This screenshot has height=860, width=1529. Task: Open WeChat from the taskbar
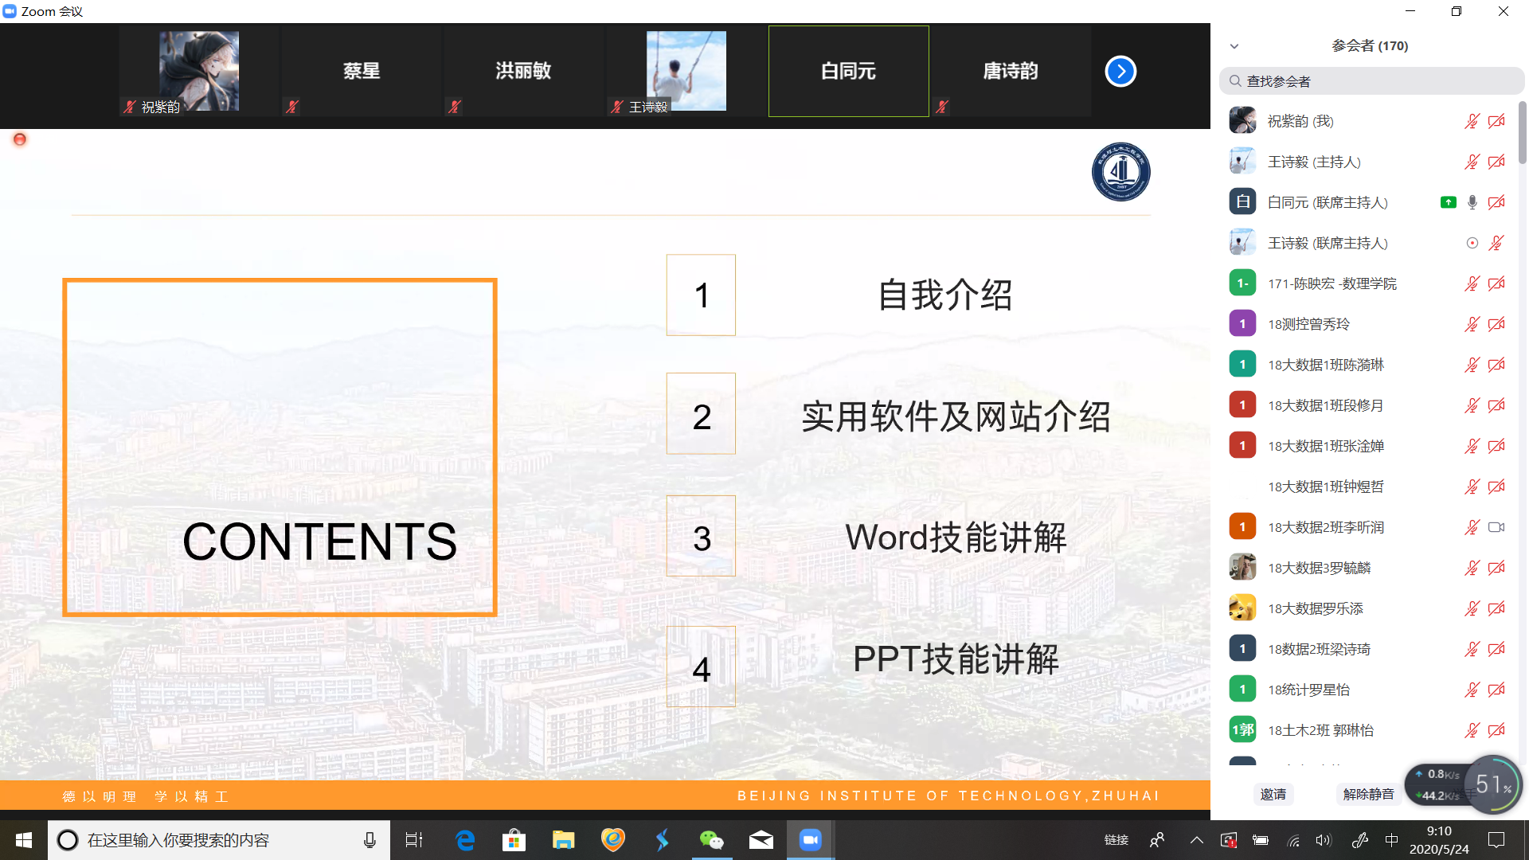pos(710,840)
